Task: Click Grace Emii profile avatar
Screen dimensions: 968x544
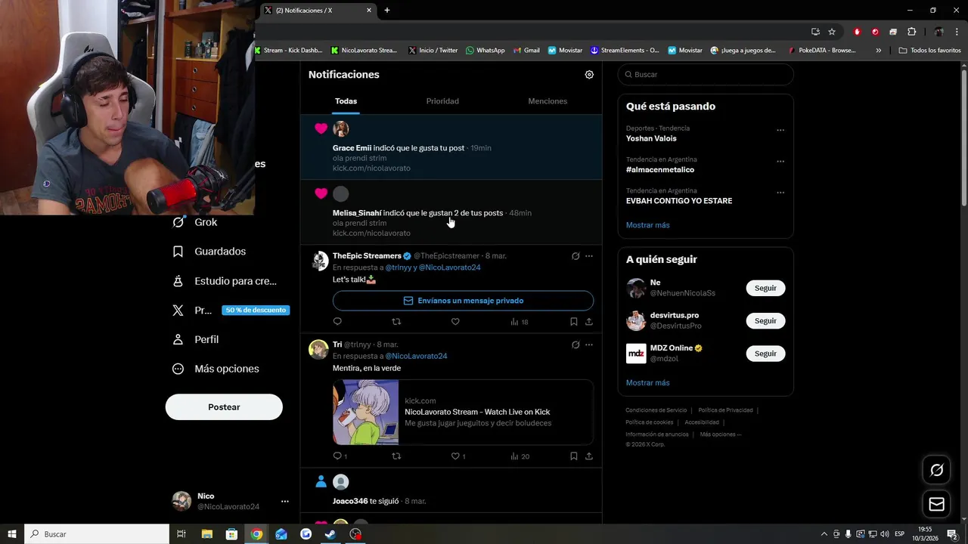Action: [x=341, y=129]
